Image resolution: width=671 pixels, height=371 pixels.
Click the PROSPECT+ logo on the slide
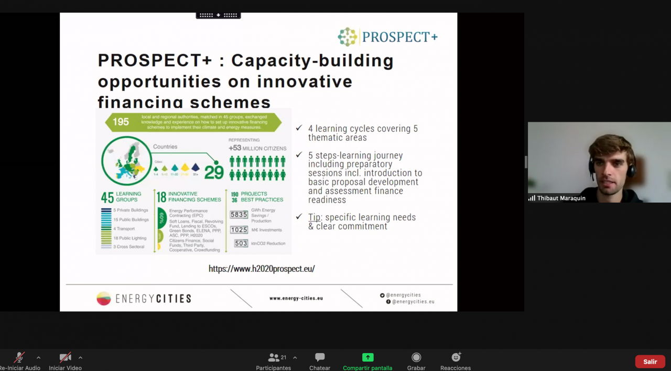coord(387,37)
